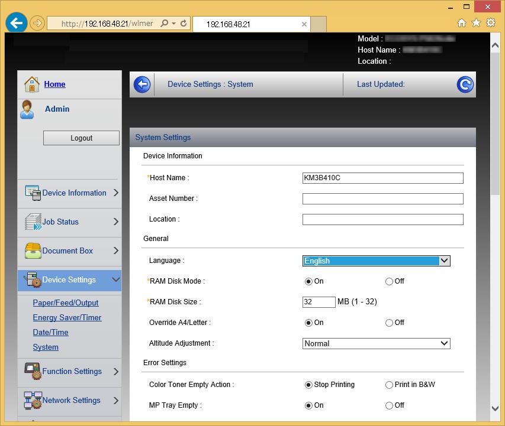Click the Function Settings sidebar icon
The image size is (505, 426).
[33, 371]
